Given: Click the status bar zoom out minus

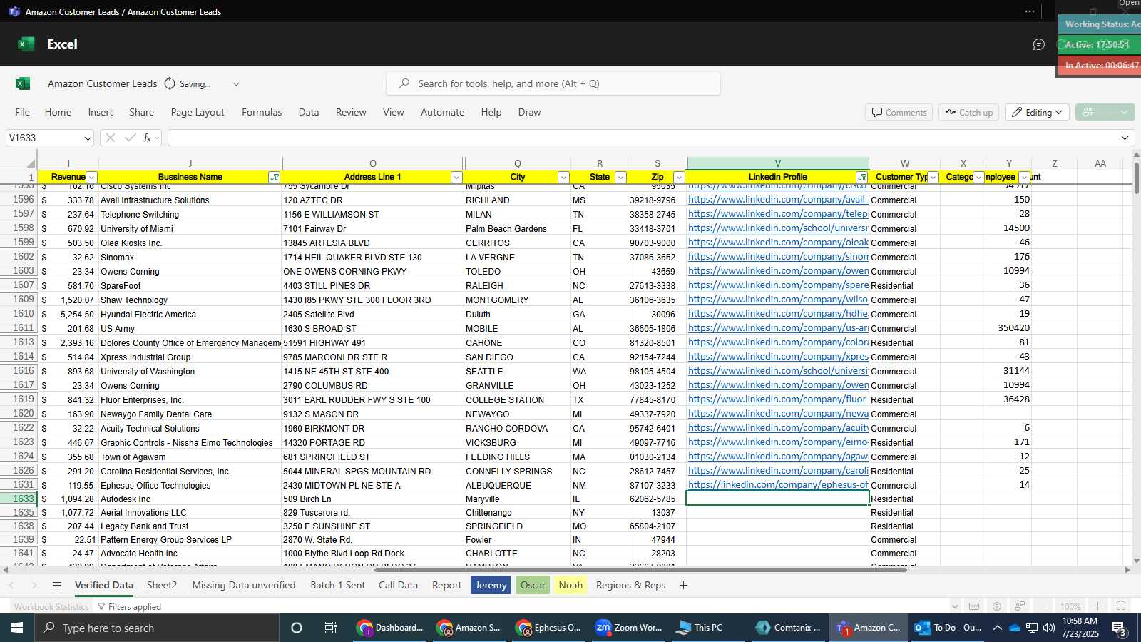Looking at the screenshot, I should tap(1043, 606).
